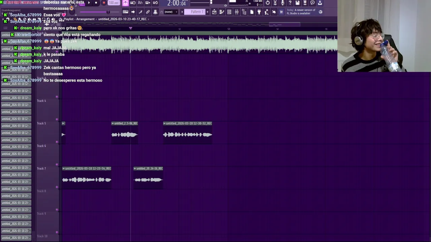Image resolution: width=431 pixels, height=242 pixels.
Task: Arm recording with the red Record button
Action: [x=103, y=3]
